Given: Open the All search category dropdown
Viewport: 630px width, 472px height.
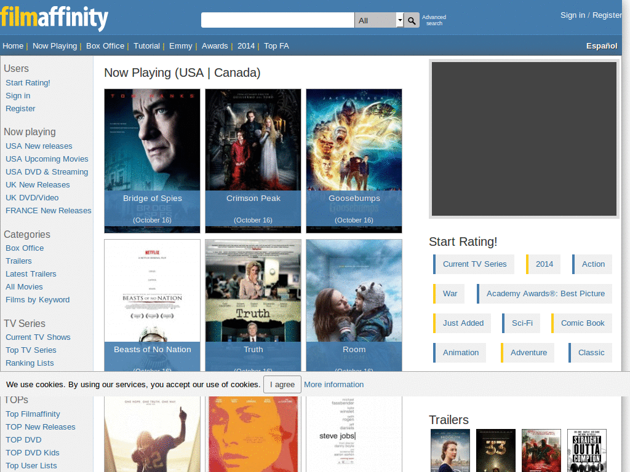Looking at the screenshot, I should click(x=379, y=20).
